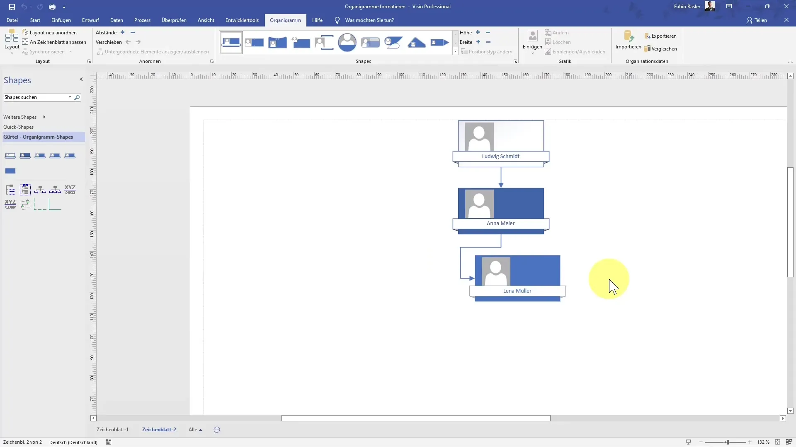This screenshot has height=447, width=796.
Task: Switch to the Entwurf ribbon tab
Action: 90,20
